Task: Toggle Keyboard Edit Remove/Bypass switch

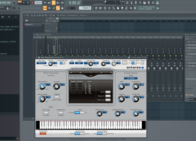Action: coord(80,134)
